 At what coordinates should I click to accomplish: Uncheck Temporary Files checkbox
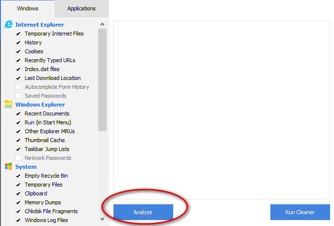click(x=18, y=185)
